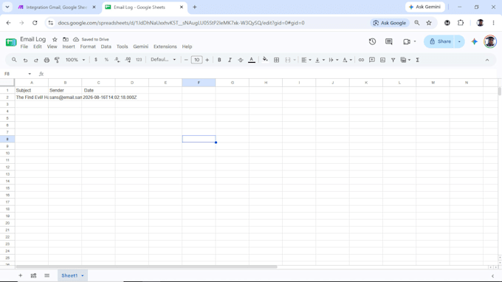Open the Borders tool
Screen dimensions: 502x282
(x=276, y=60)
